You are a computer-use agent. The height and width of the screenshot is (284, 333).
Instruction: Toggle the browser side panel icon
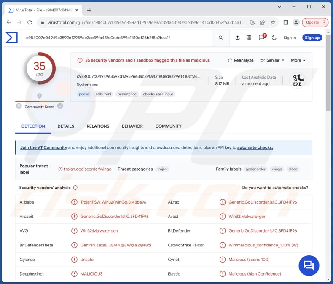[286, 22]
